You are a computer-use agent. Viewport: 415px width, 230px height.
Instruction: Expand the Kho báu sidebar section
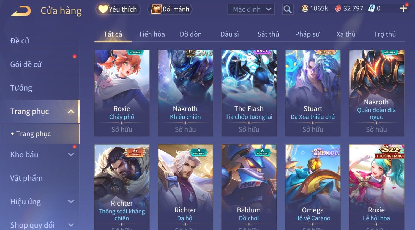(x=71, y=155)
